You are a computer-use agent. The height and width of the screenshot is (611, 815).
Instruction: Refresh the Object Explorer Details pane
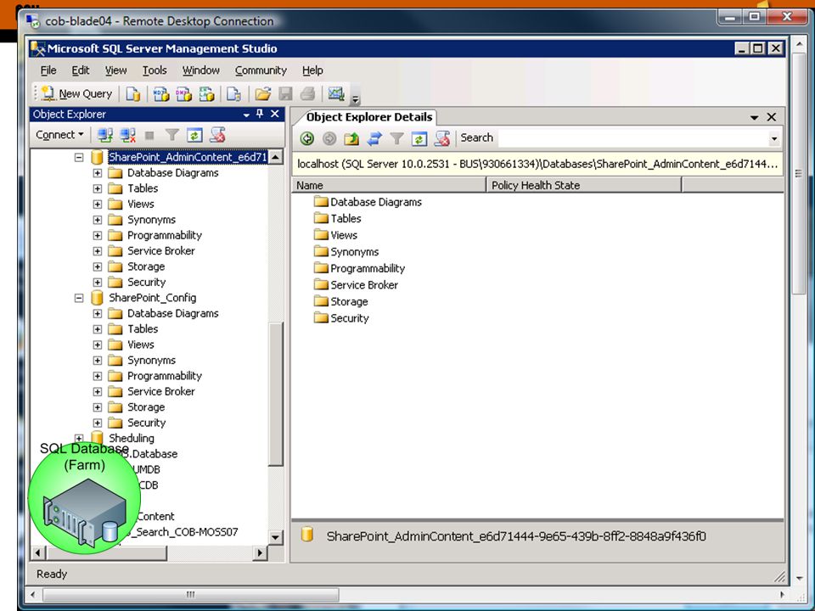[419, 138]
